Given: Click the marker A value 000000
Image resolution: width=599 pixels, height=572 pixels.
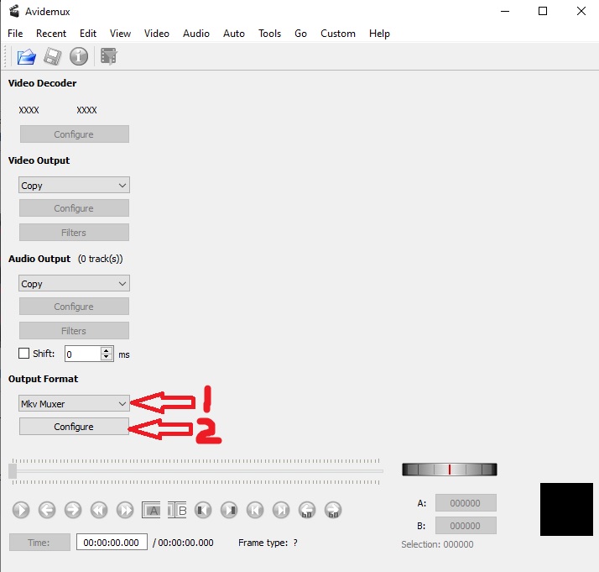Looking at the screenshot, I should (466, 503).
